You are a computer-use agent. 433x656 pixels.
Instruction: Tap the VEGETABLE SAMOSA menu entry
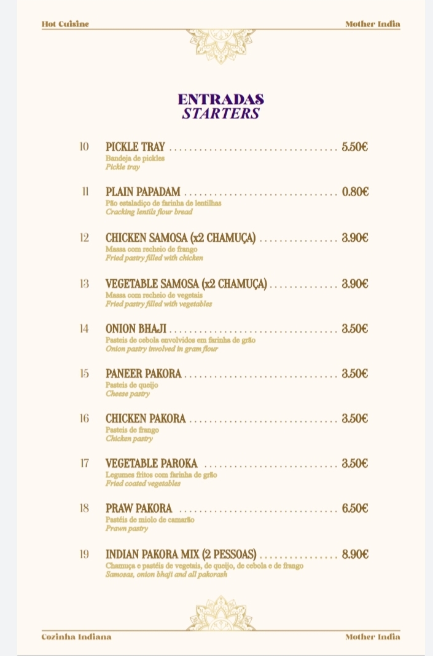[x=186, y=283]
